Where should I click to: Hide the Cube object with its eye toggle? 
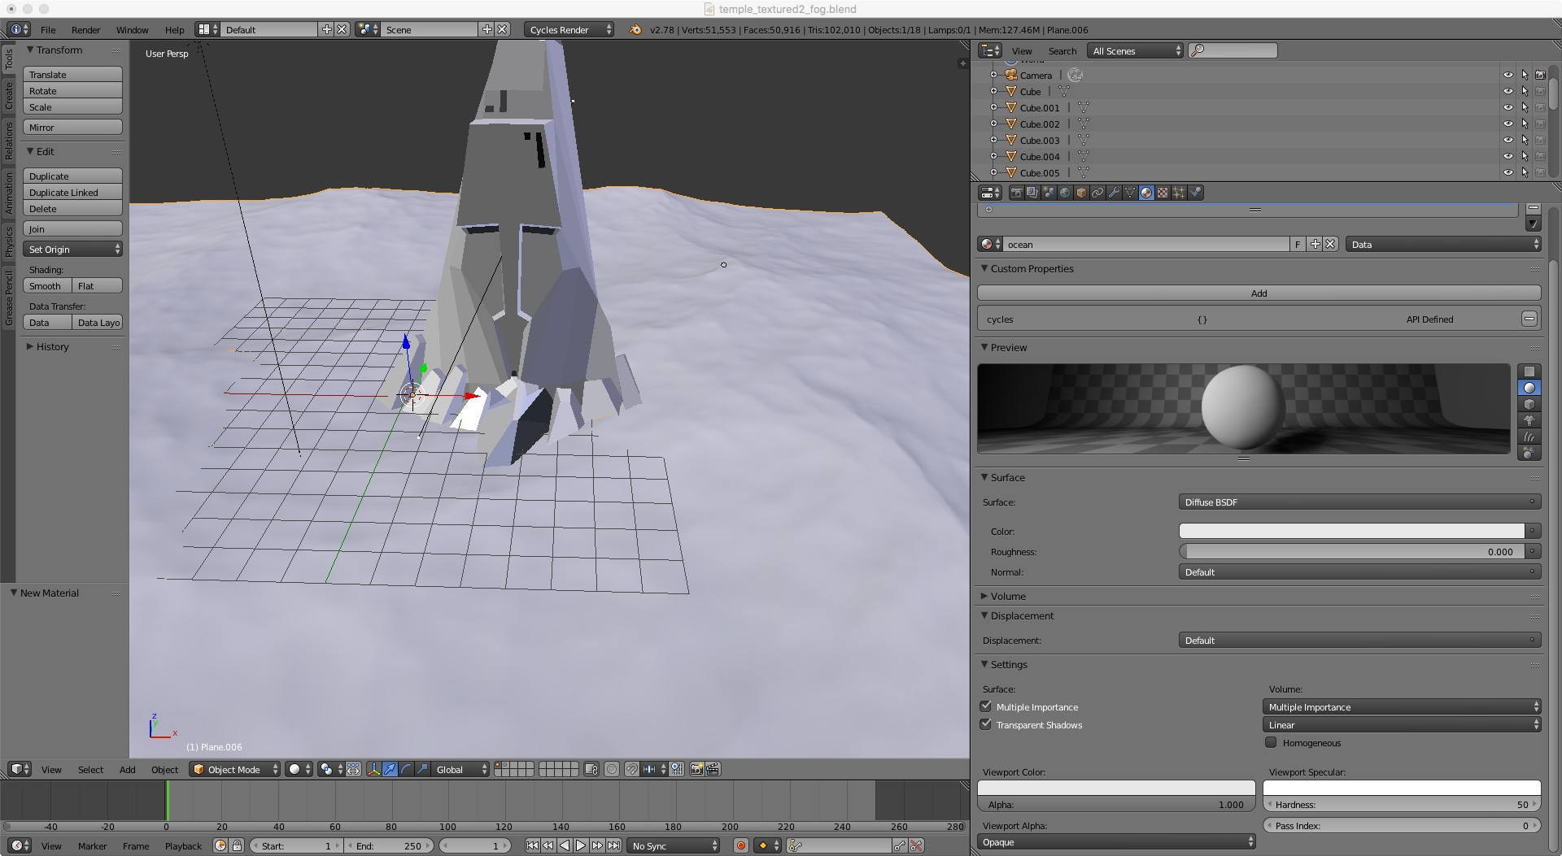pos(1509,91)
